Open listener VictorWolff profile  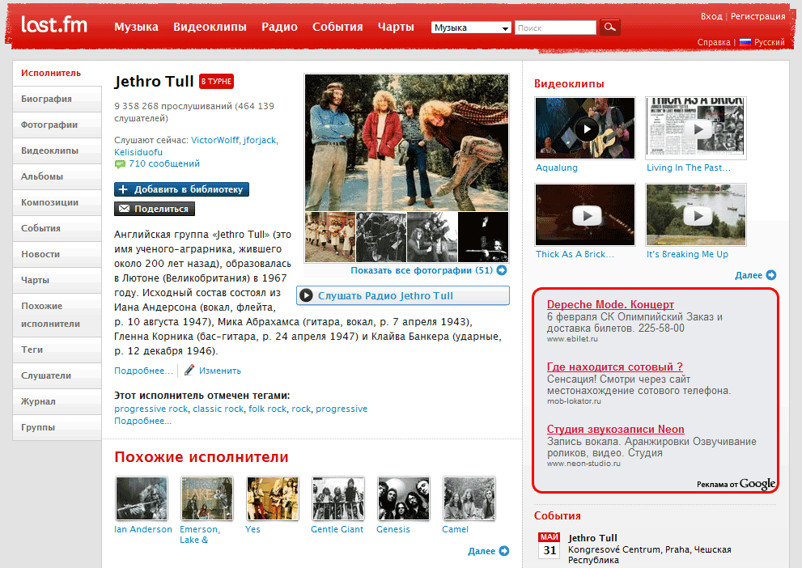click(x=214, y=140)
